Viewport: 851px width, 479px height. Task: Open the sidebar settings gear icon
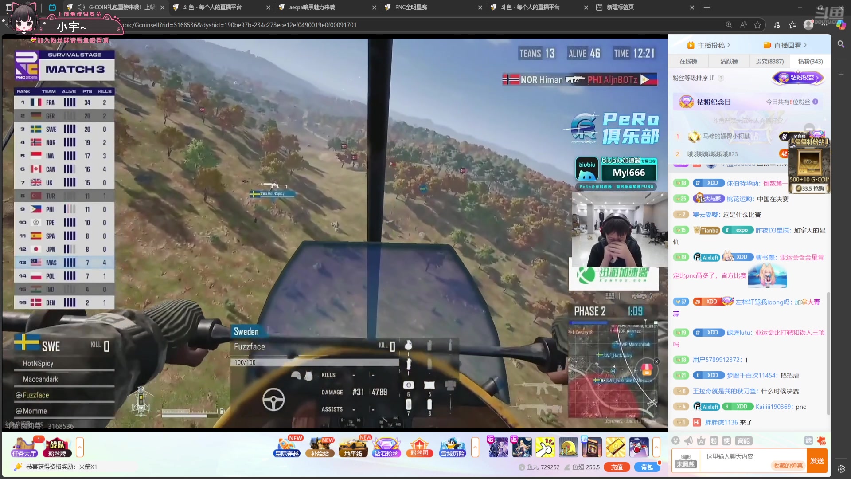[x=841, y=469]
